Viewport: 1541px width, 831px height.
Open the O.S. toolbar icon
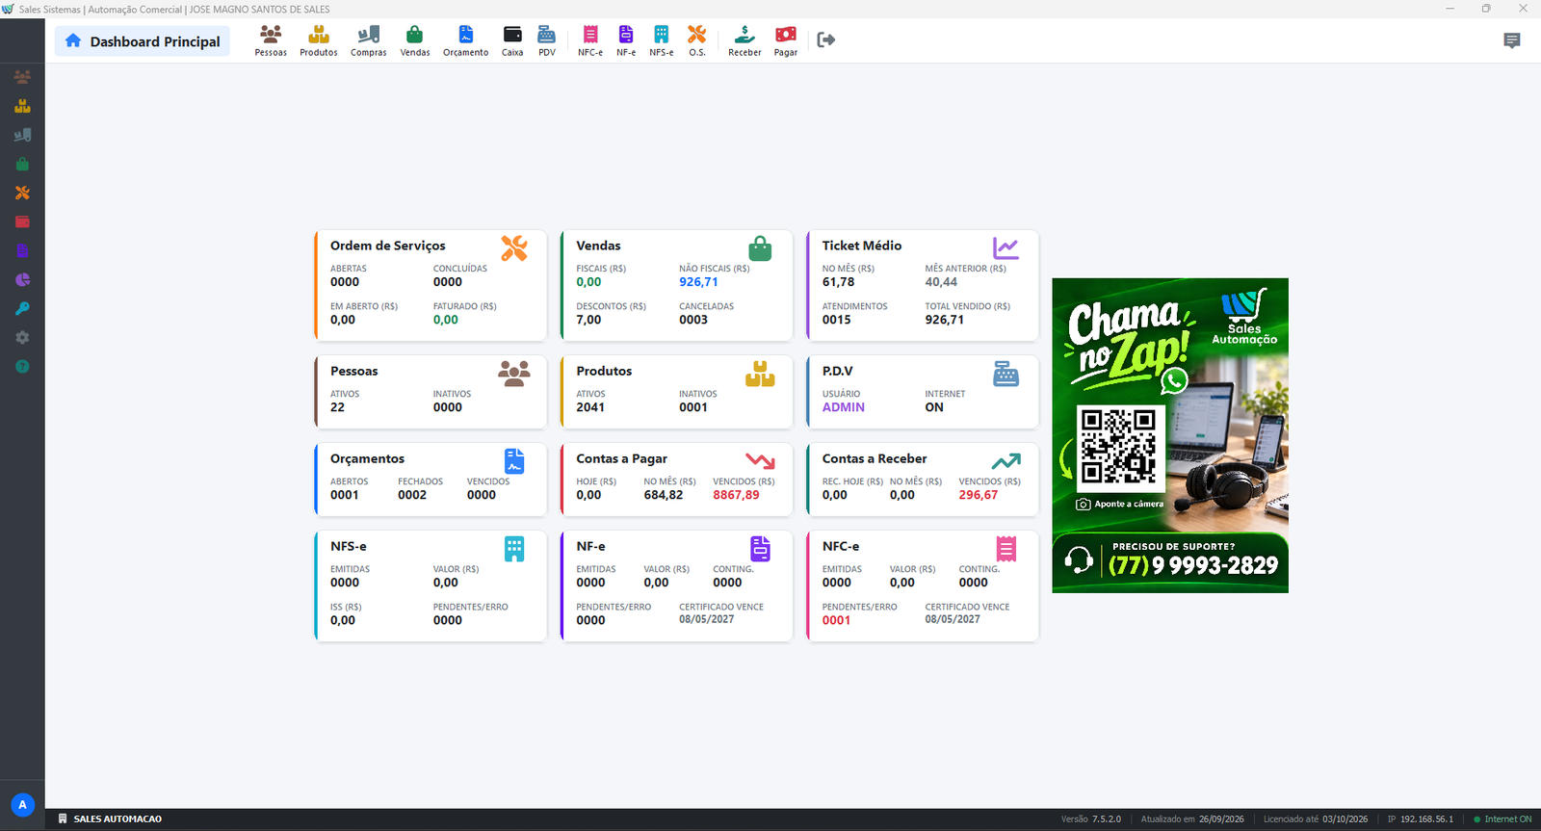click(x=697, y=40)
